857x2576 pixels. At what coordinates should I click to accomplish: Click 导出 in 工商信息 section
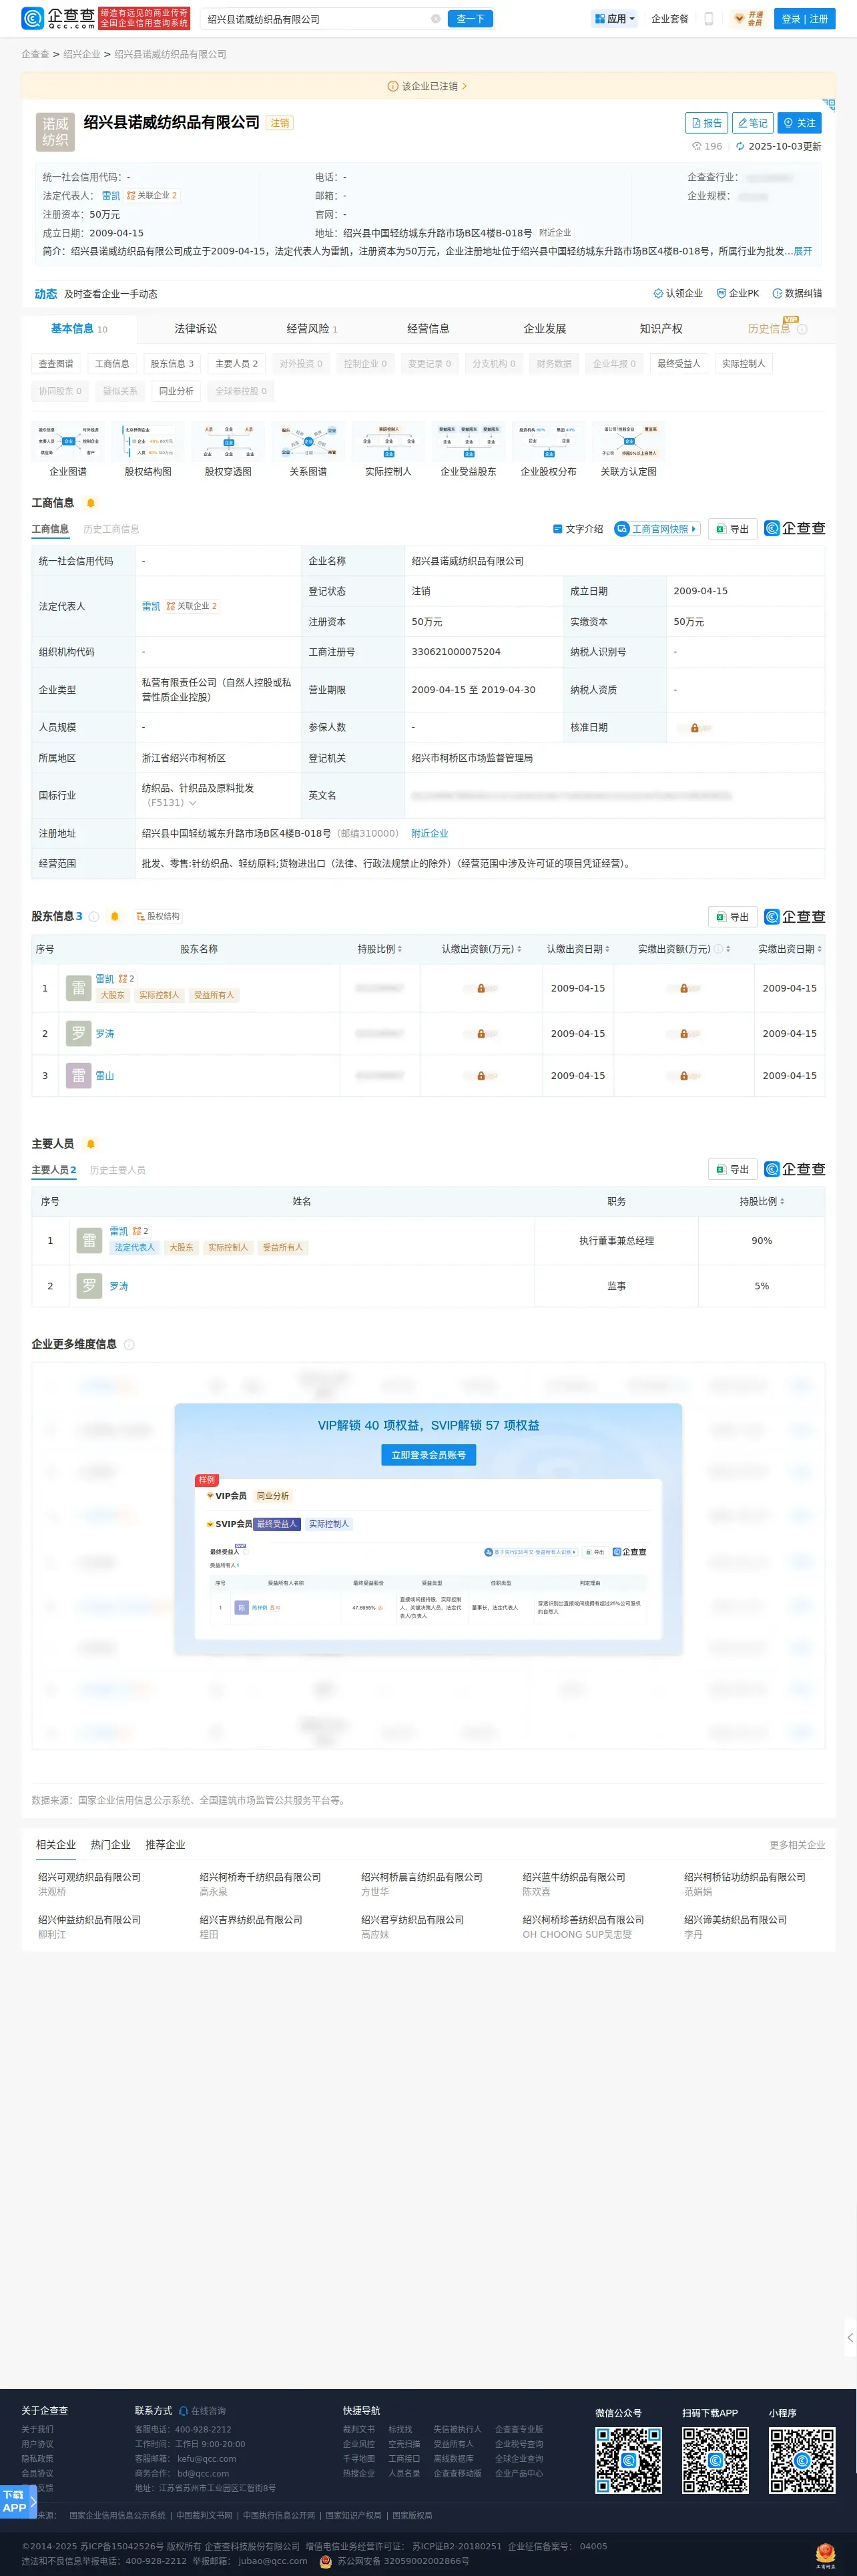pos(733,529)
